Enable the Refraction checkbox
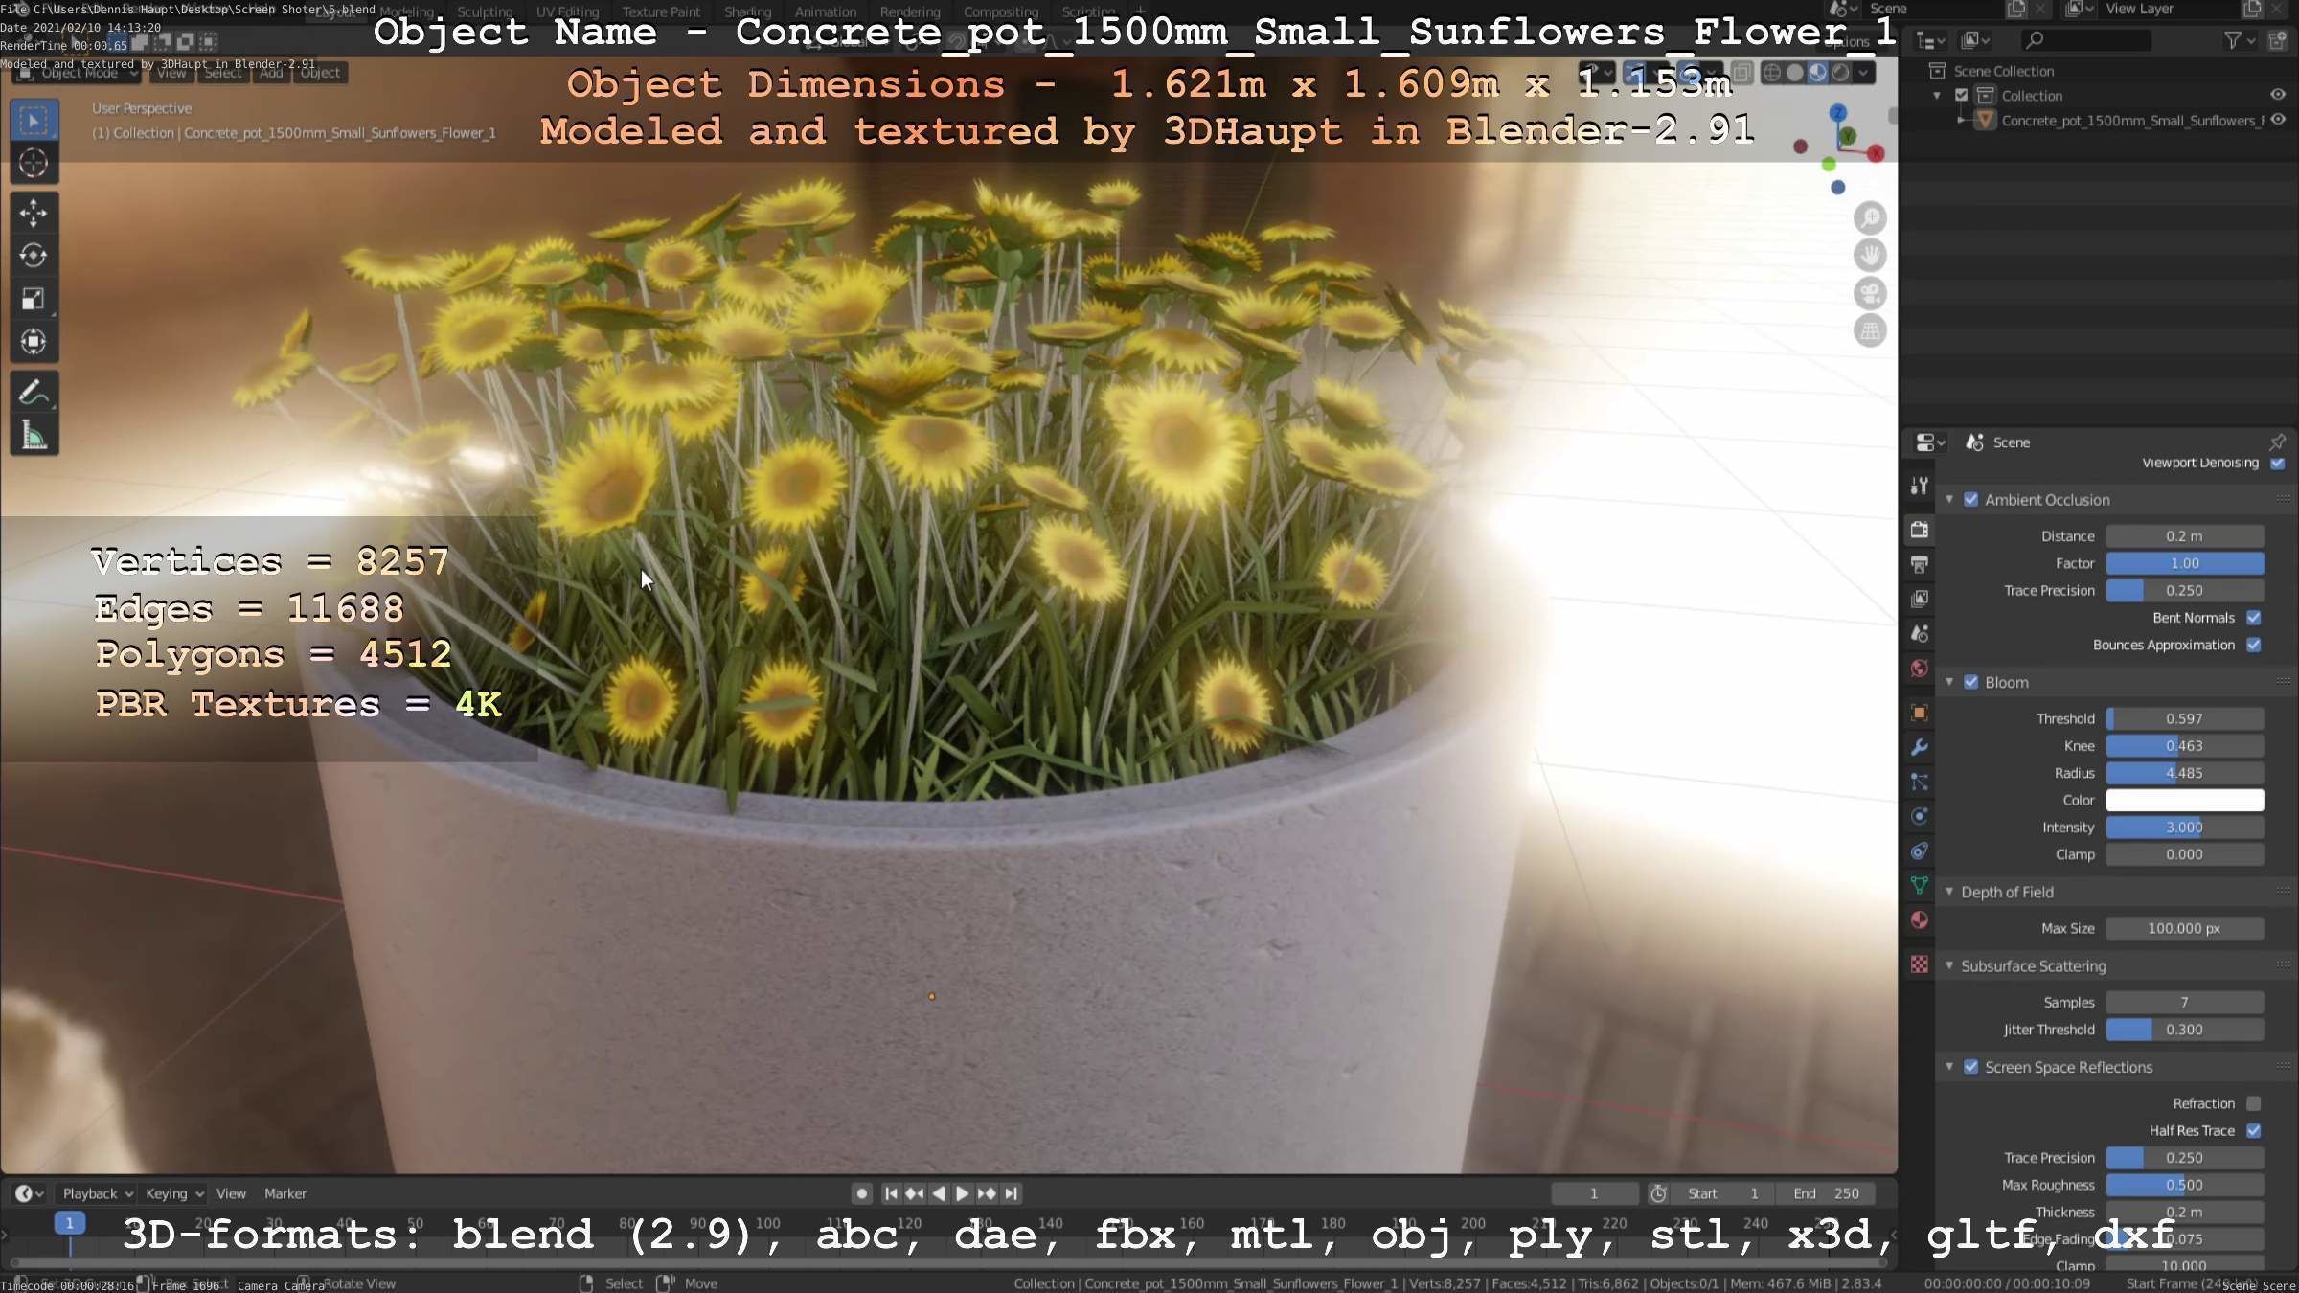The height and width of the screenshot is (1293, 2299). pos(2254,1103)
